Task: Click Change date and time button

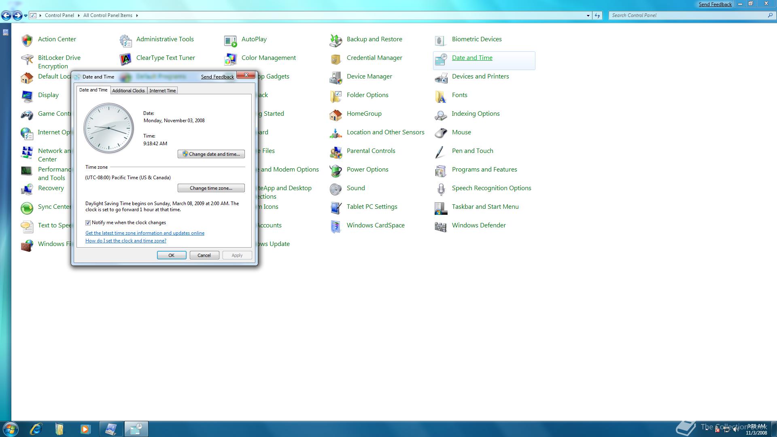Action: [x=211, y=154]
